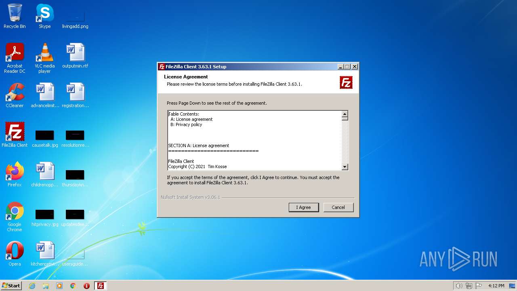Image resolution: width=517 pixels, height=291 pixels.
Task: Click inside the license text box
Action: (254, 140)
